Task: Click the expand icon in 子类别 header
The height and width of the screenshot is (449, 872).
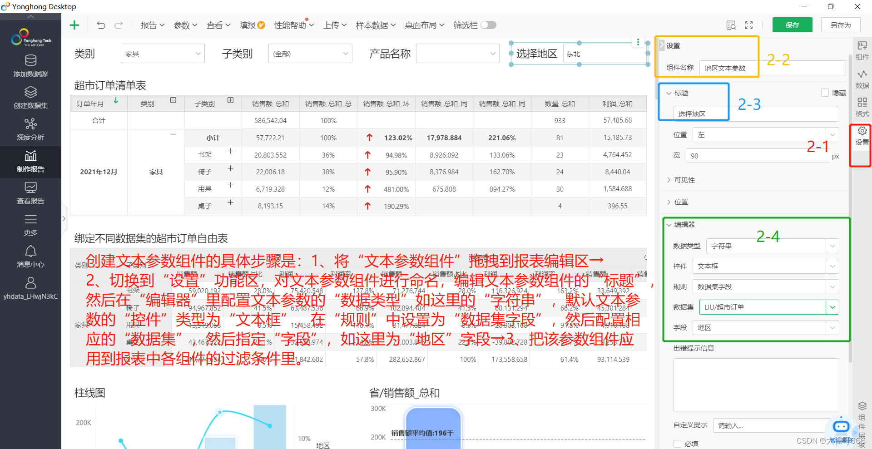Action: [230, 100]
